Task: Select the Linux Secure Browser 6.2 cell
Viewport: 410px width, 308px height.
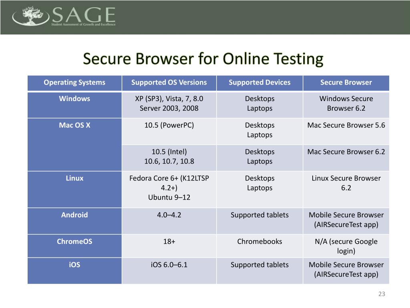Action: pyautogui.click(x=346, y=189)
